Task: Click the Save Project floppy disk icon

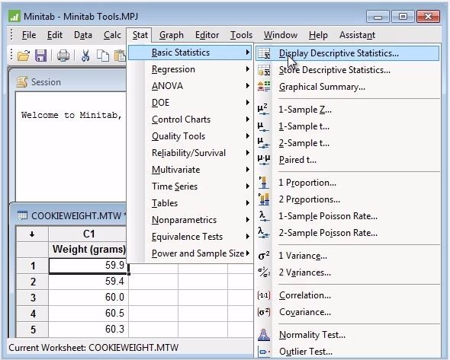Action: (40, 56)
